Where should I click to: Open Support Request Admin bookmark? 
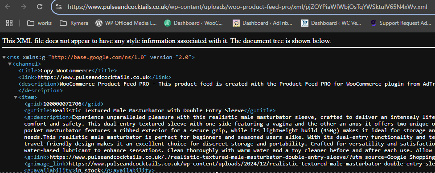pyautogui.click(x=401, y=23)
